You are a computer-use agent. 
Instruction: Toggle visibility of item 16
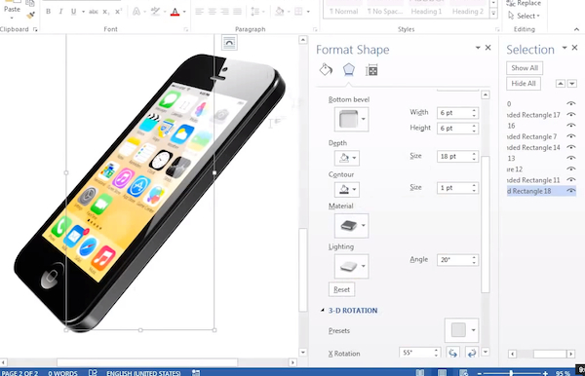click(x=570, y=126)
